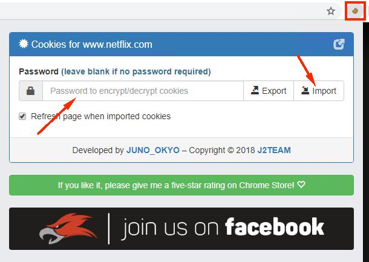Click the Import button
This screenshot has height=262, width=369.
click(319, 91)
